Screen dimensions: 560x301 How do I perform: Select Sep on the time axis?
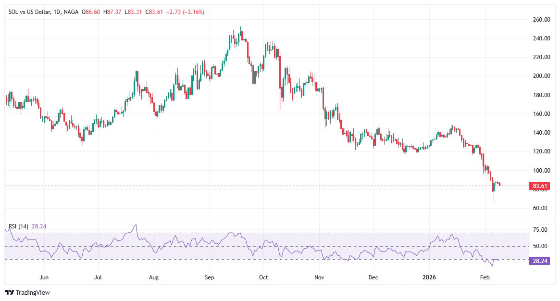point(209,277)
